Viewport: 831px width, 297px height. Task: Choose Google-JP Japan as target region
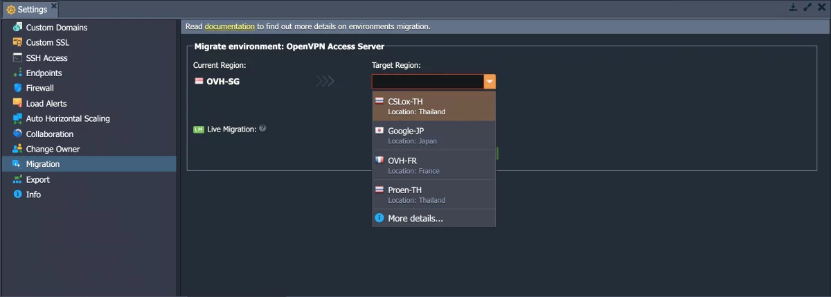click(x=434, y=136)
